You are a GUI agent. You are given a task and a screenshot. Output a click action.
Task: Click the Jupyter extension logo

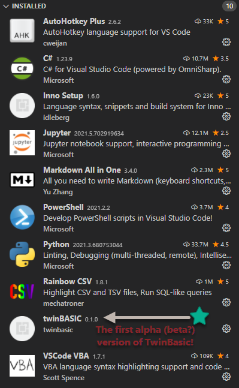pos(22,143)
